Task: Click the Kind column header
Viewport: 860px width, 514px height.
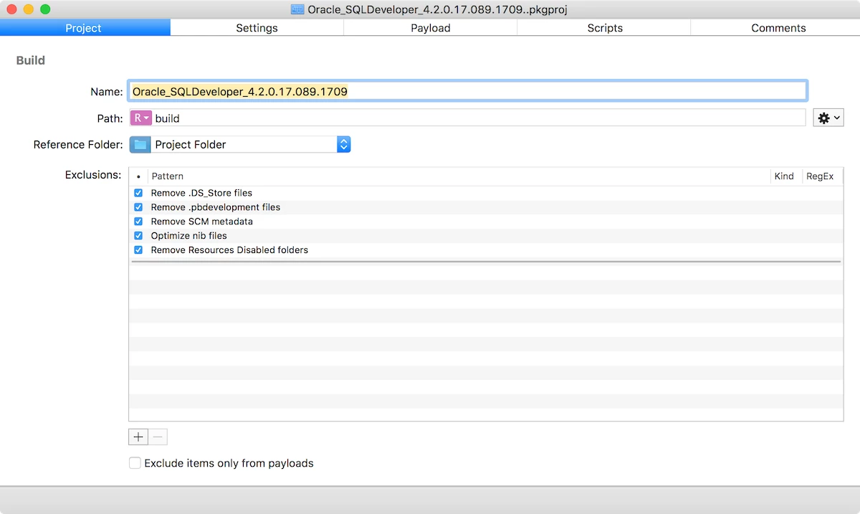Action: 786,176
